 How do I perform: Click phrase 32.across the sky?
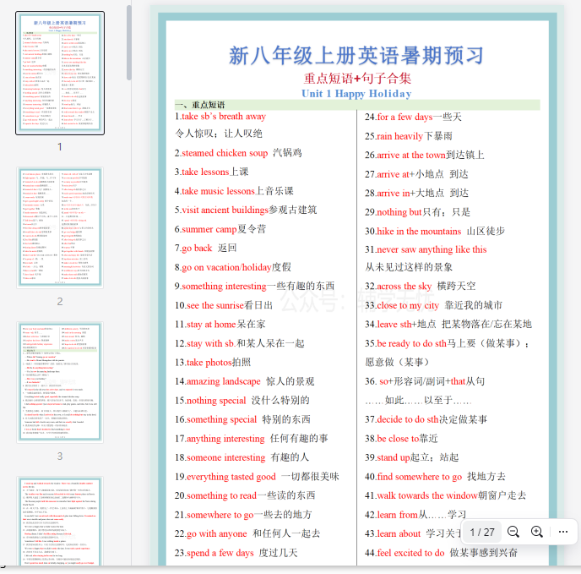(399, 286)
